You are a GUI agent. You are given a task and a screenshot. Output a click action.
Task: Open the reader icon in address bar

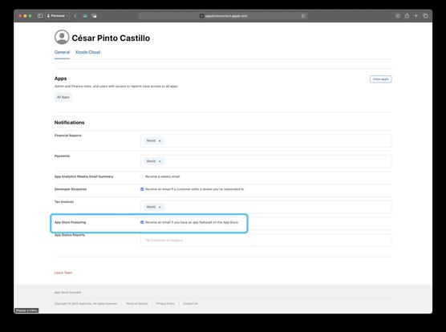tap(303, 16)
